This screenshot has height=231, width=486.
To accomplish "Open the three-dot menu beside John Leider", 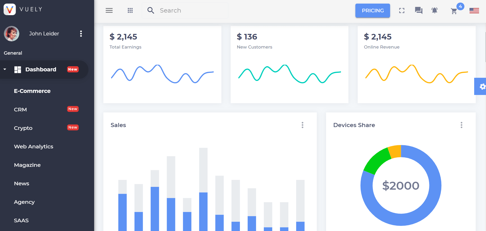I will click(x=81, y=34).
